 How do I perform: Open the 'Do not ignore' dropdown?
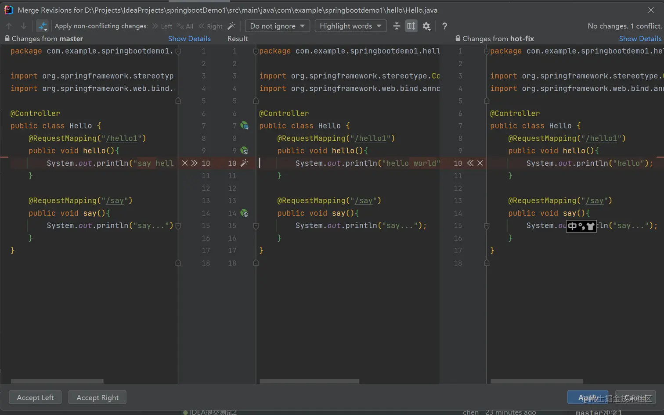point(277,26)
